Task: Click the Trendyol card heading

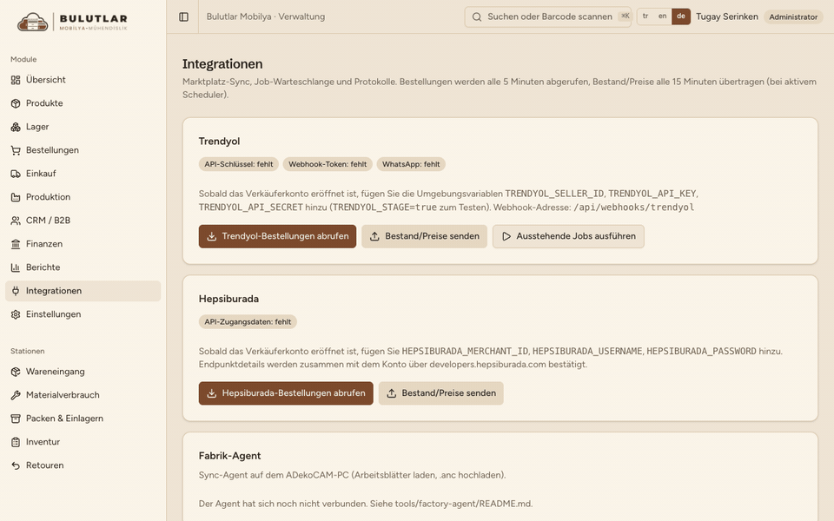Action: (219, 142)
